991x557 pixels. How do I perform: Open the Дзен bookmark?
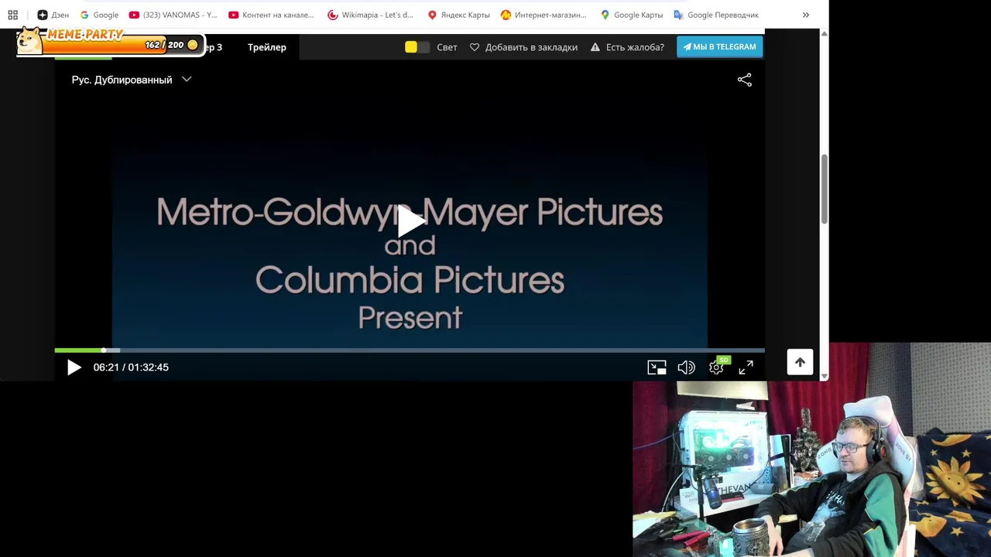click(53, 15)
